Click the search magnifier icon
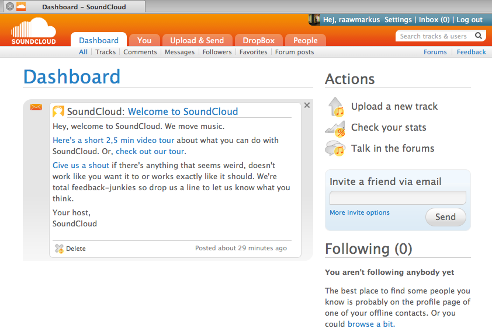The height and width of the screenshot is (332, 492). (x=478, y=36)
